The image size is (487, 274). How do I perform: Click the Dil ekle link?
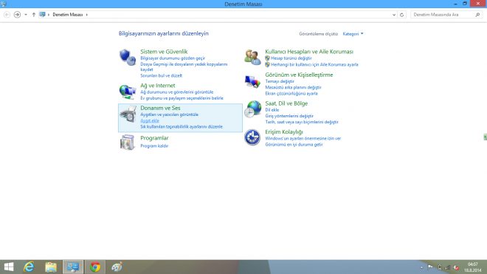coord(272,110)
